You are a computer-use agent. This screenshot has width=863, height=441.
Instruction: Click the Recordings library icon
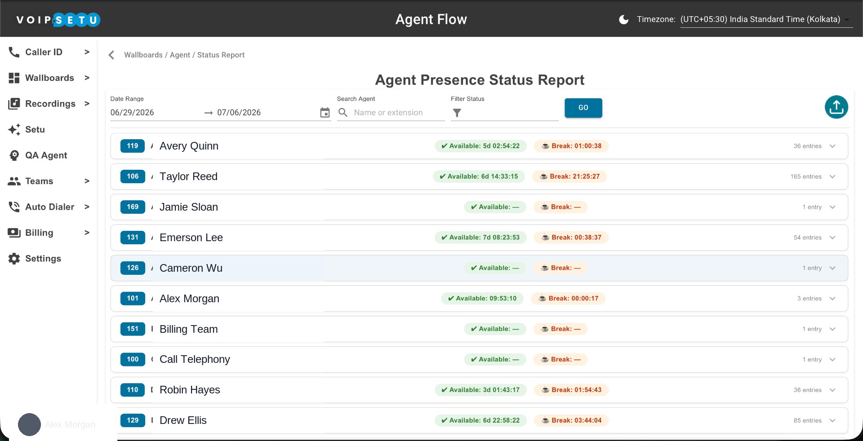[x=14, y=104]
